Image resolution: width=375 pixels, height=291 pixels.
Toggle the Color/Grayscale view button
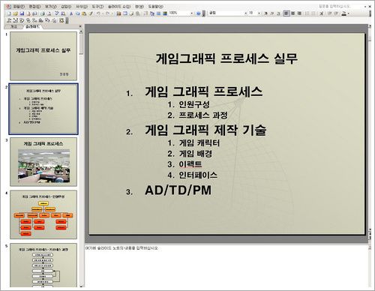165,13
